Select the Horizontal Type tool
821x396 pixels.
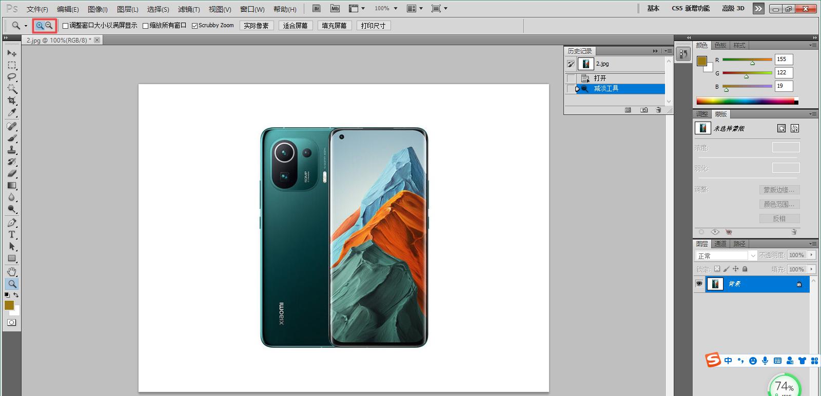point(12,234)
